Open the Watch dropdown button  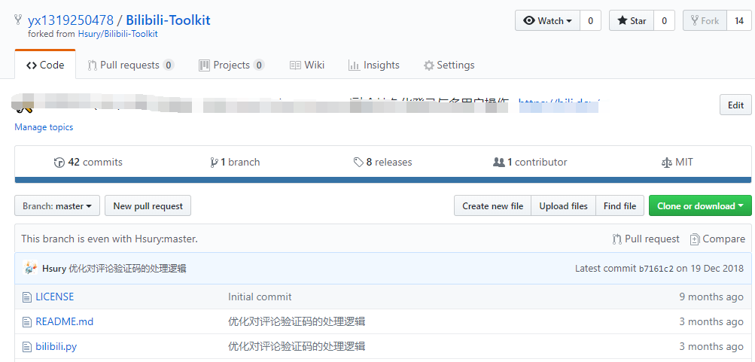point(547,21)
